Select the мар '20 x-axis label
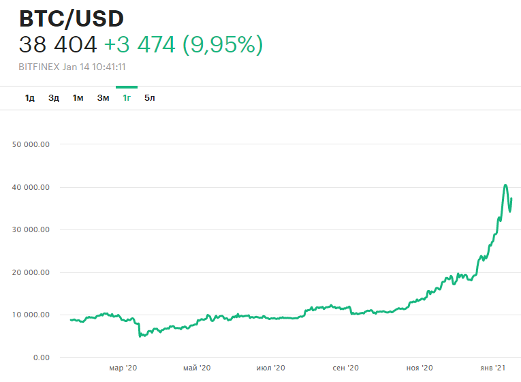Viewport: 521px width, 382px height. click(123, 368)
